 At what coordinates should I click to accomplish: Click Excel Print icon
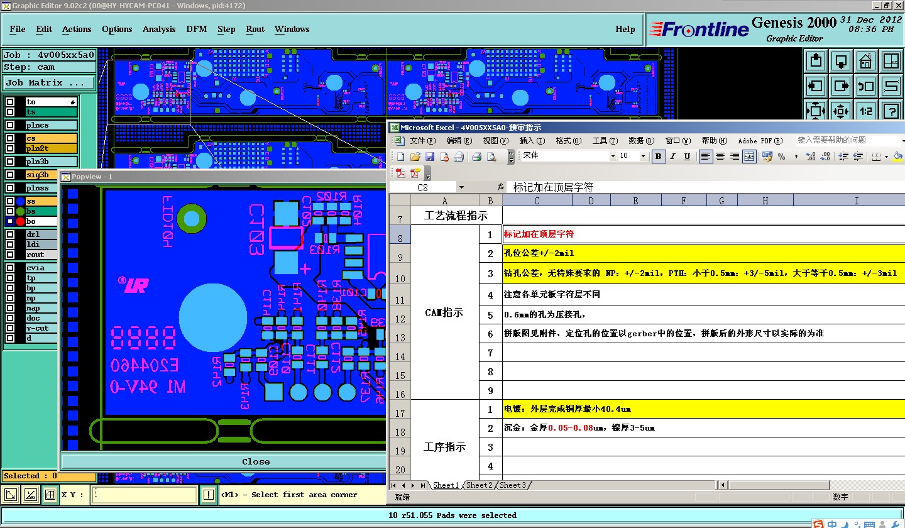[476, 157]
